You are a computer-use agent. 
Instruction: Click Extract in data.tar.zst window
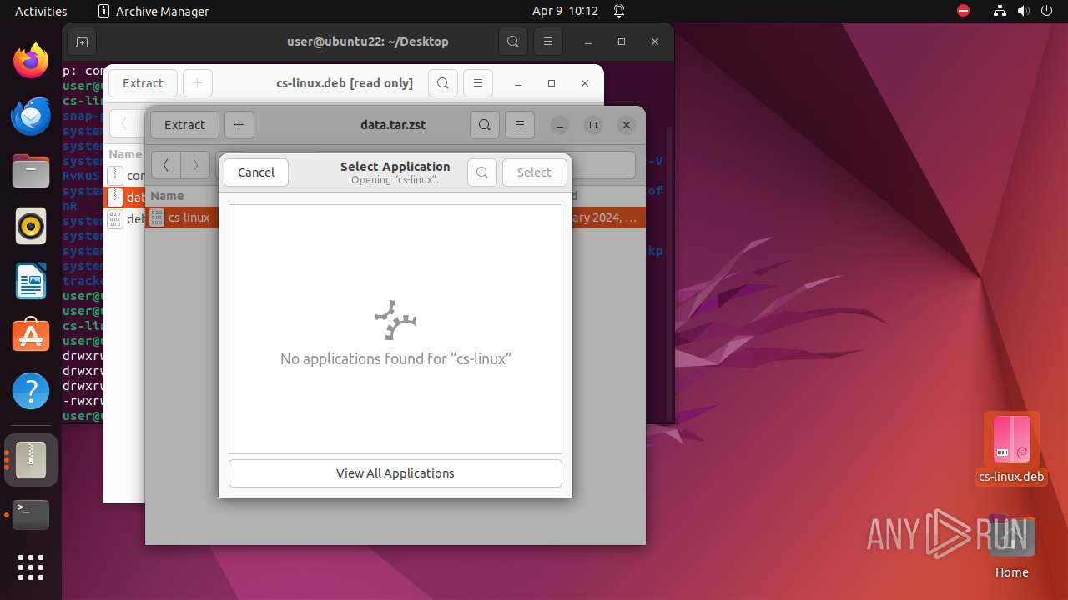[x=184, y=125]
